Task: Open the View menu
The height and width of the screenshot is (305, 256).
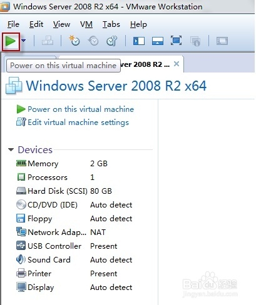Action: point(61,24)
